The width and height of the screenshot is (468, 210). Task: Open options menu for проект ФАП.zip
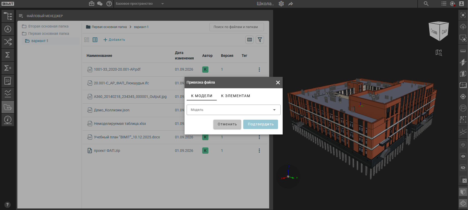click(x=259, y=151)
